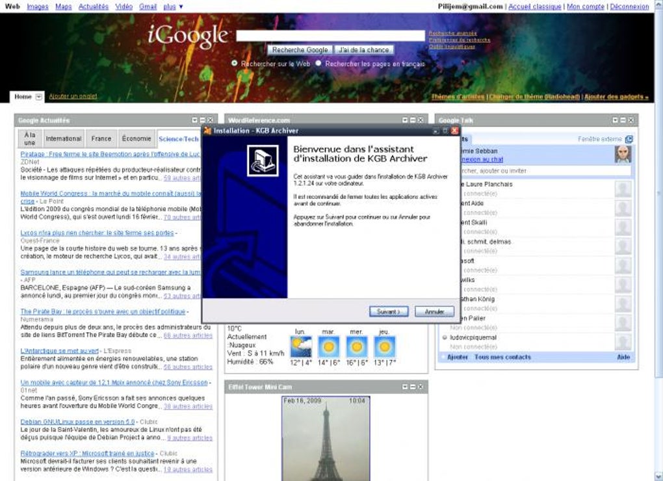Click Tous mes contacts in Google Talk
663x481 pixels.
click(502, 357)
